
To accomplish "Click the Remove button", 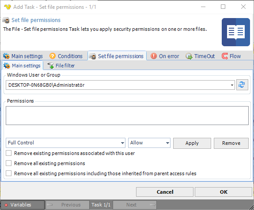I will [231, 143].
